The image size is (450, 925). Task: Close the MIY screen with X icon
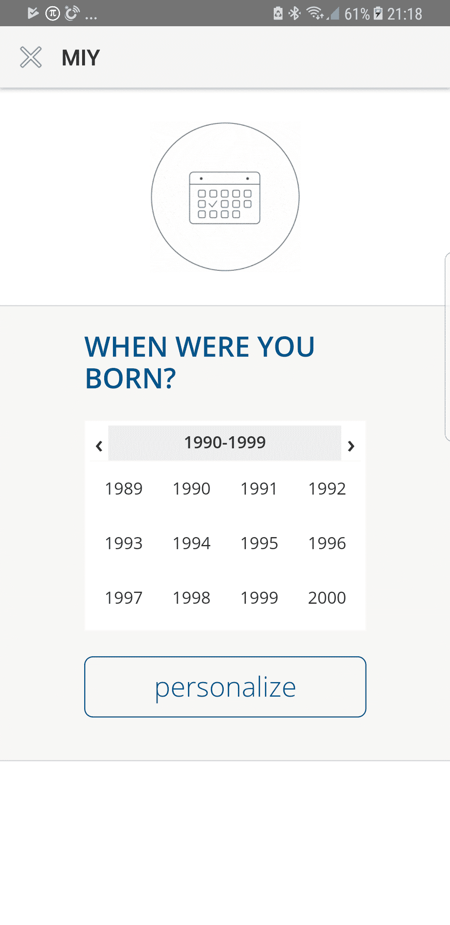[31, 57]
